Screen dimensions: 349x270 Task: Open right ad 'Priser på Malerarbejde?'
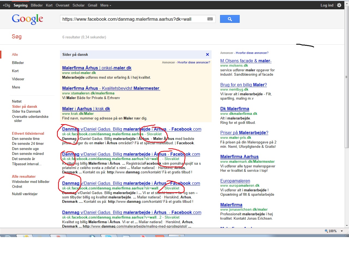[244, 133]
